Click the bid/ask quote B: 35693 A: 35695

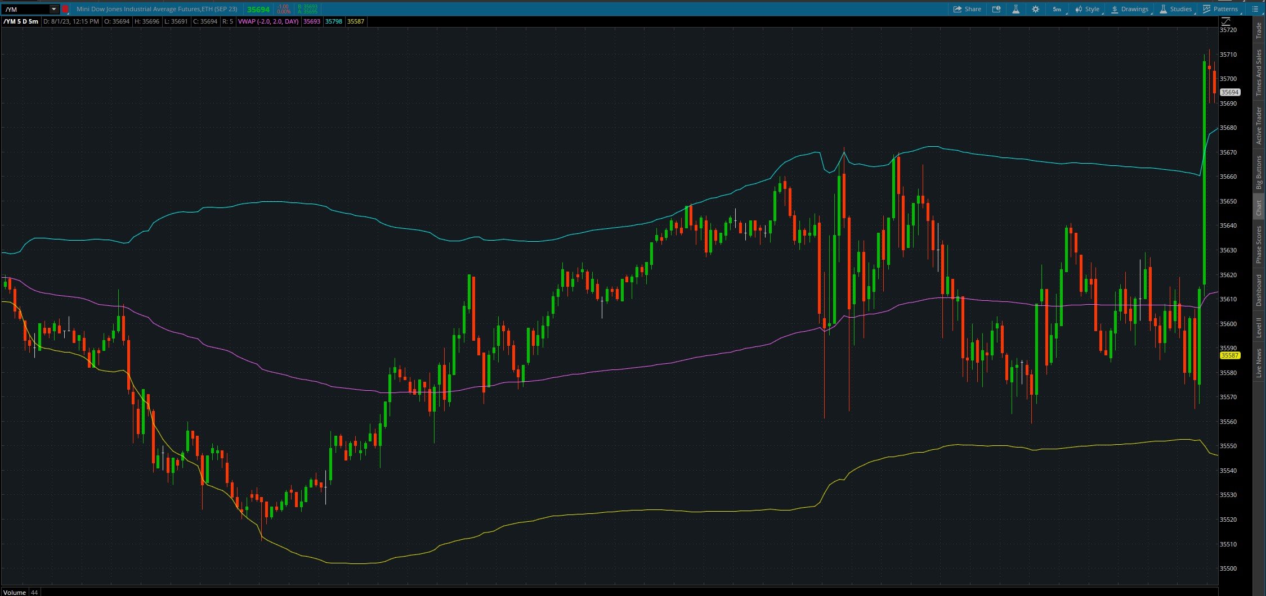point(307,9)
